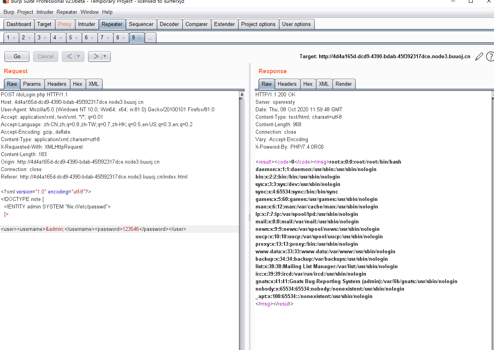Show Response Hex view
Image resolution: width=494 pixels, height=350 pixels.
pos(308,84)
